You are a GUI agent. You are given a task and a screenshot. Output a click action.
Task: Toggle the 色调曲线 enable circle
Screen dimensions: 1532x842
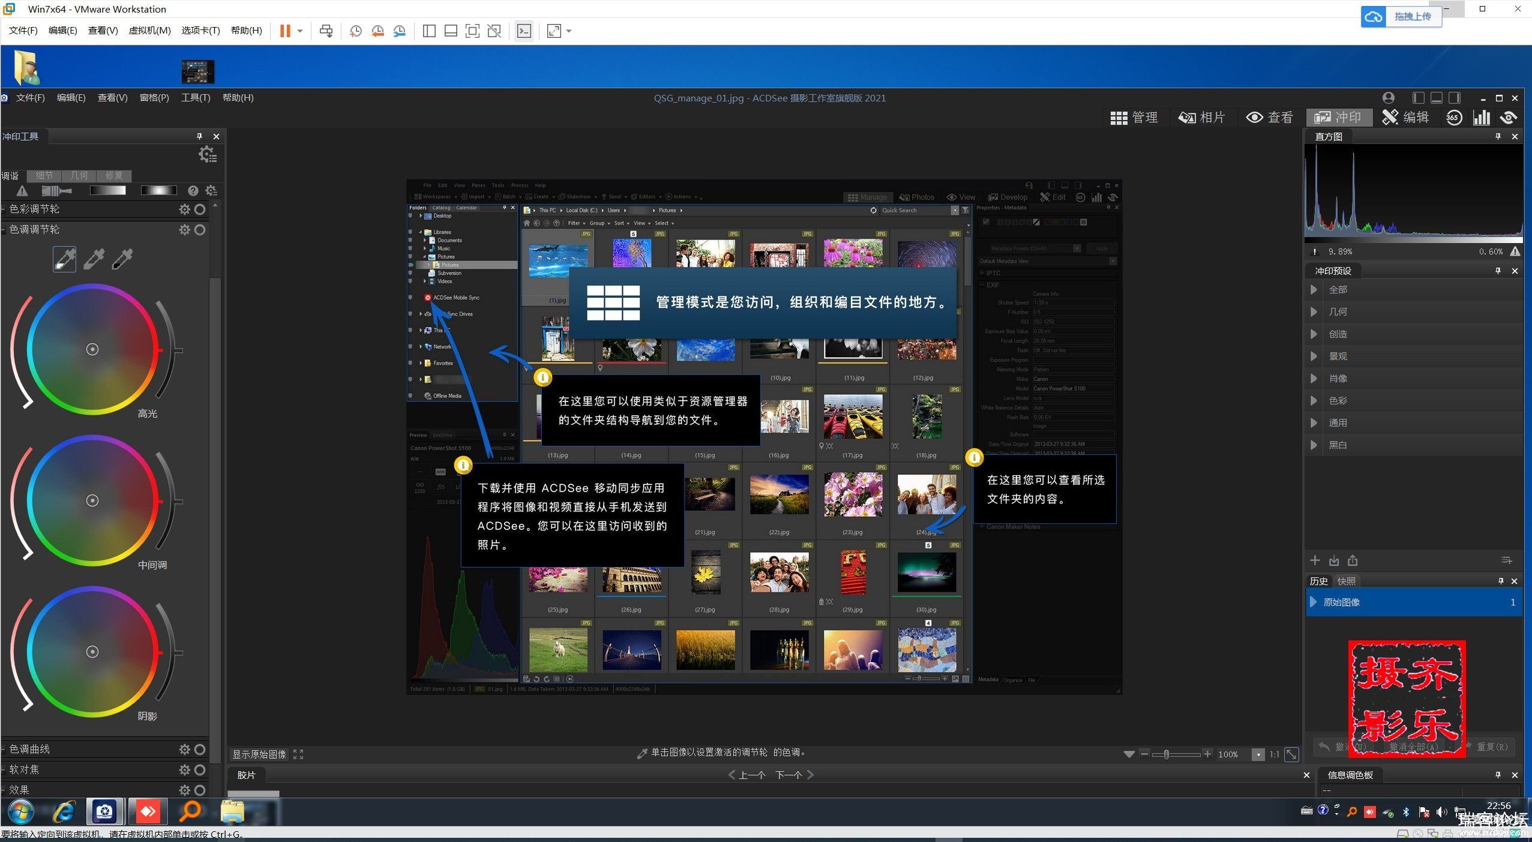(x=200, y=750)
